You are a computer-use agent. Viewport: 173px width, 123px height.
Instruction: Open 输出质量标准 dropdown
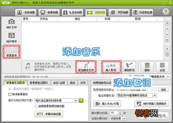coord(137,95)
